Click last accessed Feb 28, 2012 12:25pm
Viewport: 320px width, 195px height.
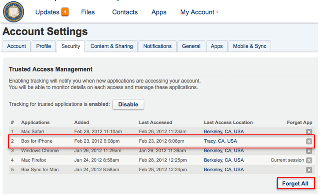point(163,160)
